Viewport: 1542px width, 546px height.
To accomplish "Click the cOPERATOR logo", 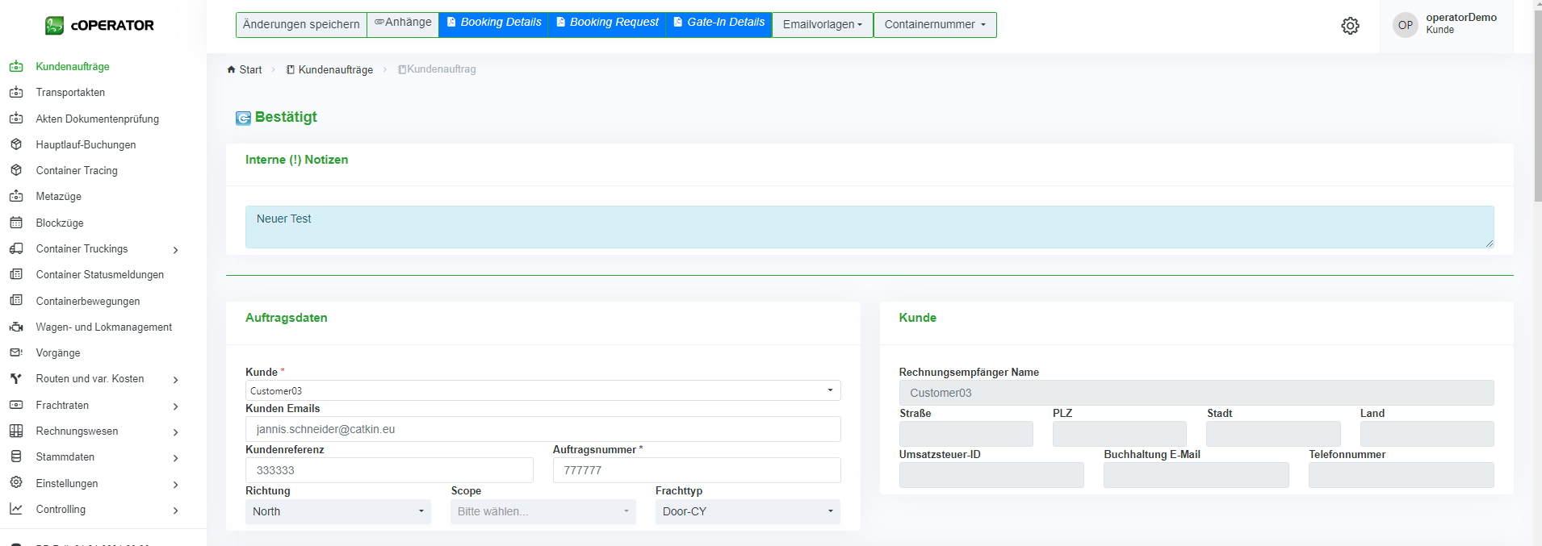I will click(x=99, y=26).
